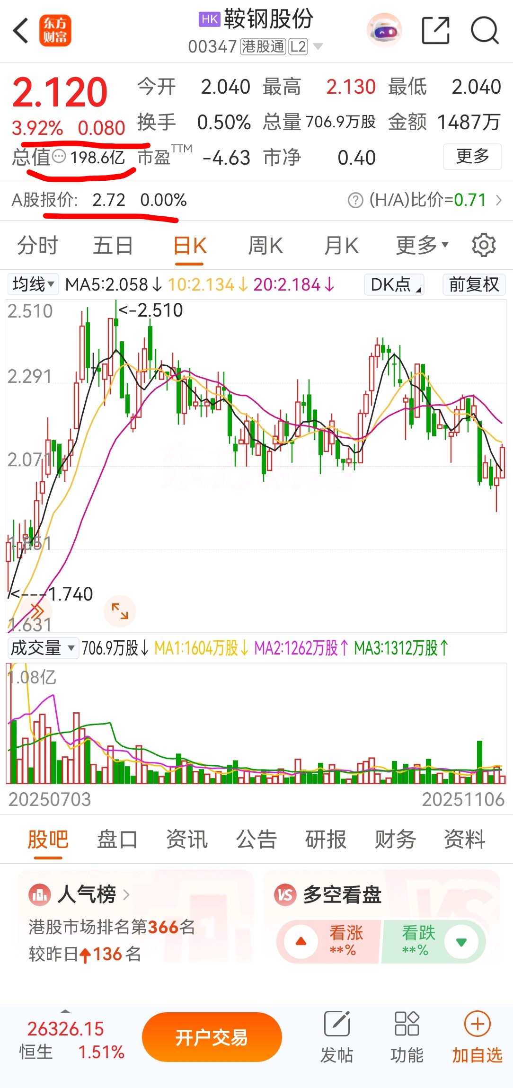Viewport: 513px width, 1088px height.
Task: Open the 资料 tab
Action: coord(465,840)
